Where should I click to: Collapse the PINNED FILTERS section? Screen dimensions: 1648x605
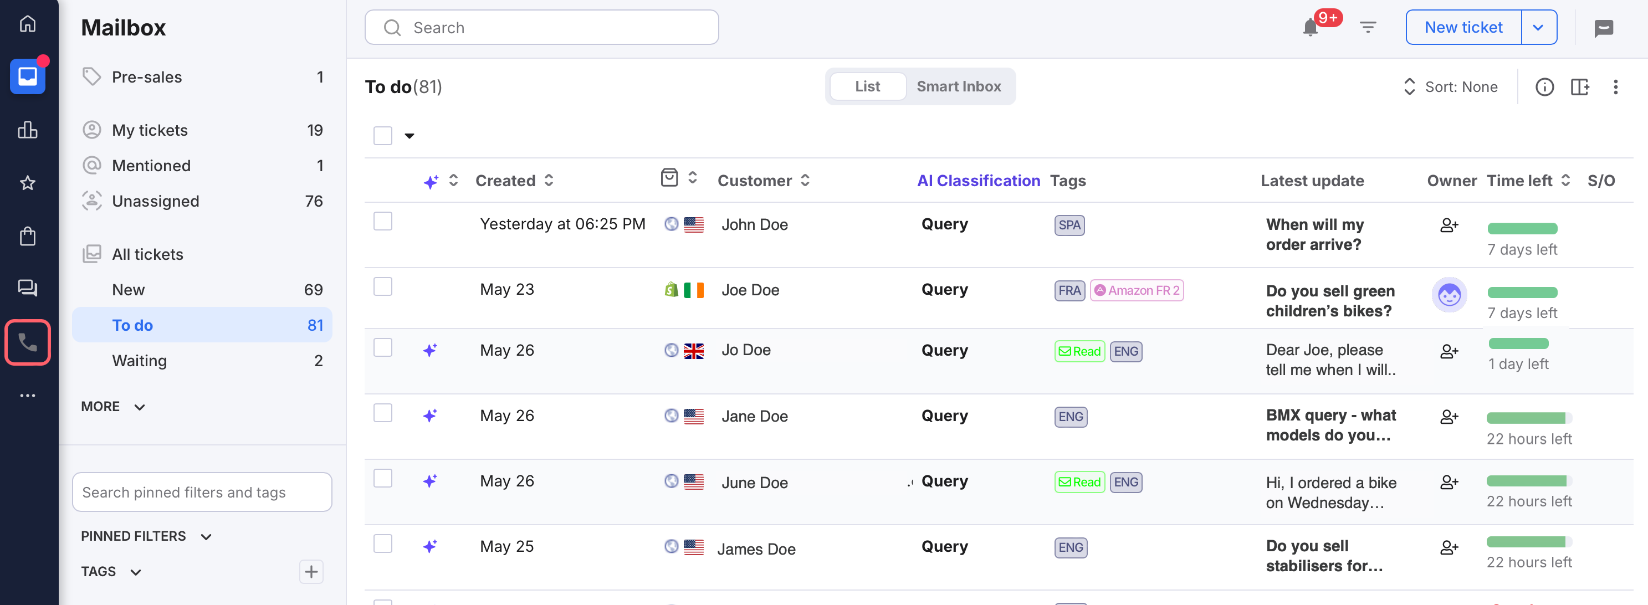[146, 536]
